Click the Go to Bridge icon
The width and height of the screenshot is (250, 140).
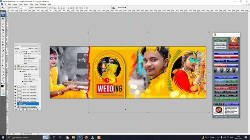(x=114, y=8)
